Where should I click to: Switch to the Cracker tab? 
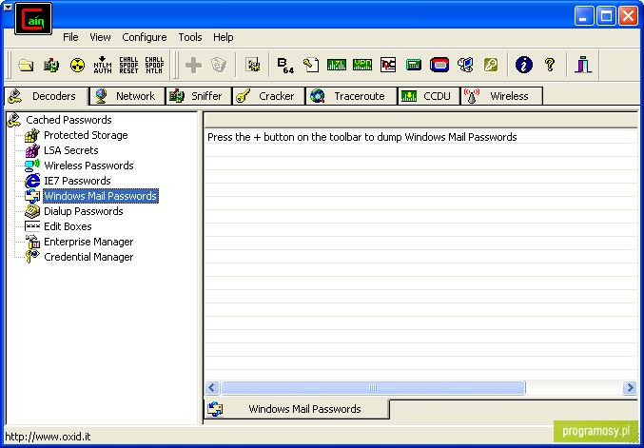point(268,96)
